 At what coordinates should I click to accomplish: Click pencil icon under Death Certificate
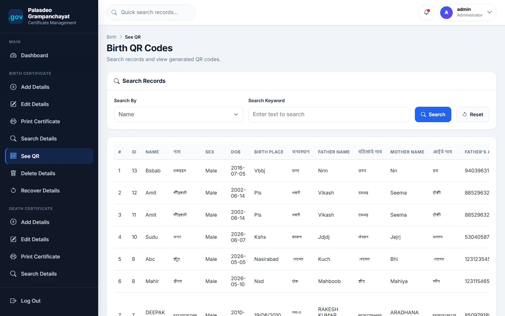[13, 239]
